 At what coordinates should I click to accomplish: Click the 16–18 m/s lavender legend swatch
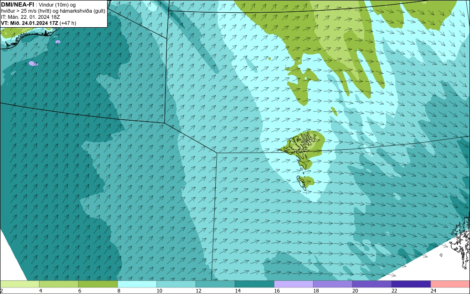(x=294, y=284)
